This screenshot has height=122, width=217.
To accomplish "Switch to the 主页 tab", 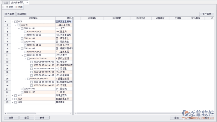I will [x=6, y=3].
